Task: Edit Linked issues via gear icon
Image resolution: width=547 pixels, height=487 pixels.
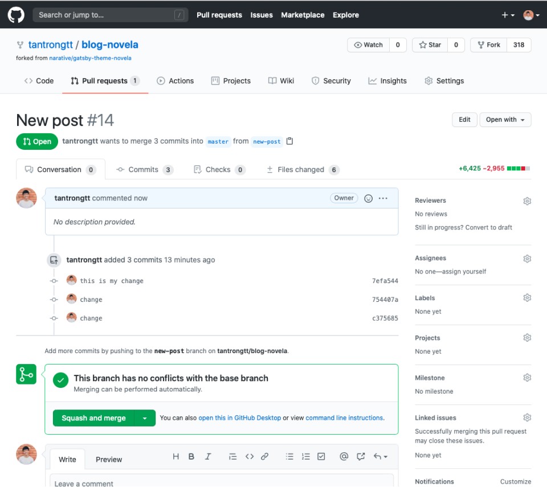Action: (x=527, y=418)
